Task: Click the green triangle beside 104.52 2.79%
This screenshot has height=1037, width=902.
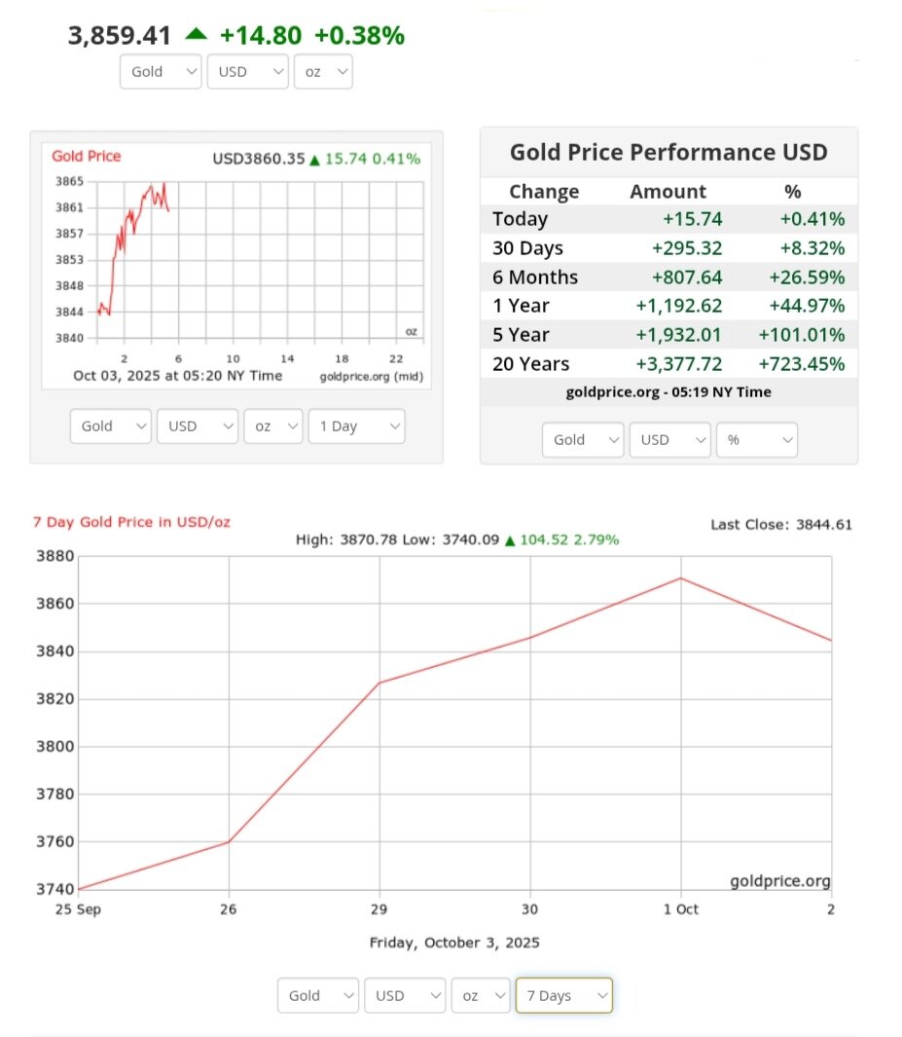Action: click(510, 539)
